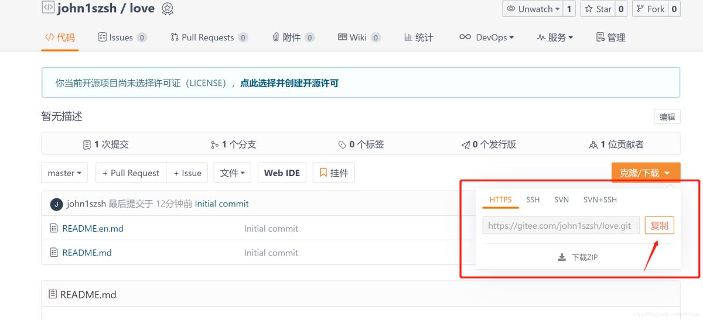Screen dimensions: 703x320
Task: View the 1 位贡献者 contributors
Action: 616,144
